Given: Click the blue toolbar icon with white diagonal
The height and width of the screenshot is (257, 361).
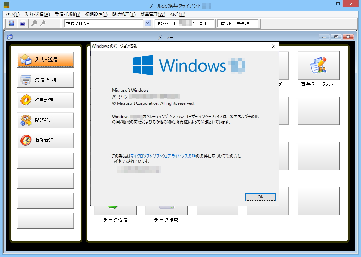Looking at the screenshot, I should (23, 23).
